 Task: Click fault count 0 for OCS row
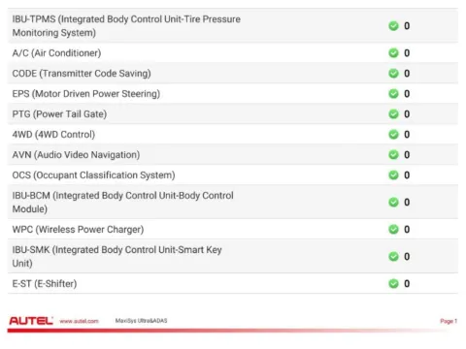[407, 175]
